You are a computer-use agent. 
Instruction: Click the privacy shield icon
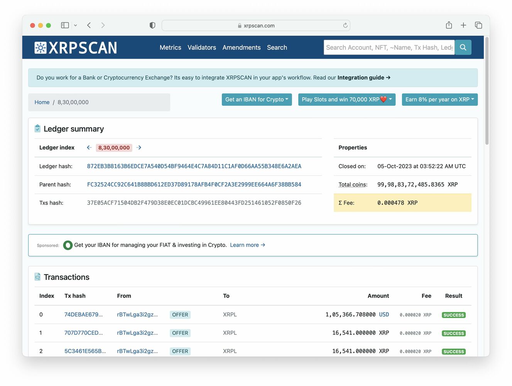(152, 25)
